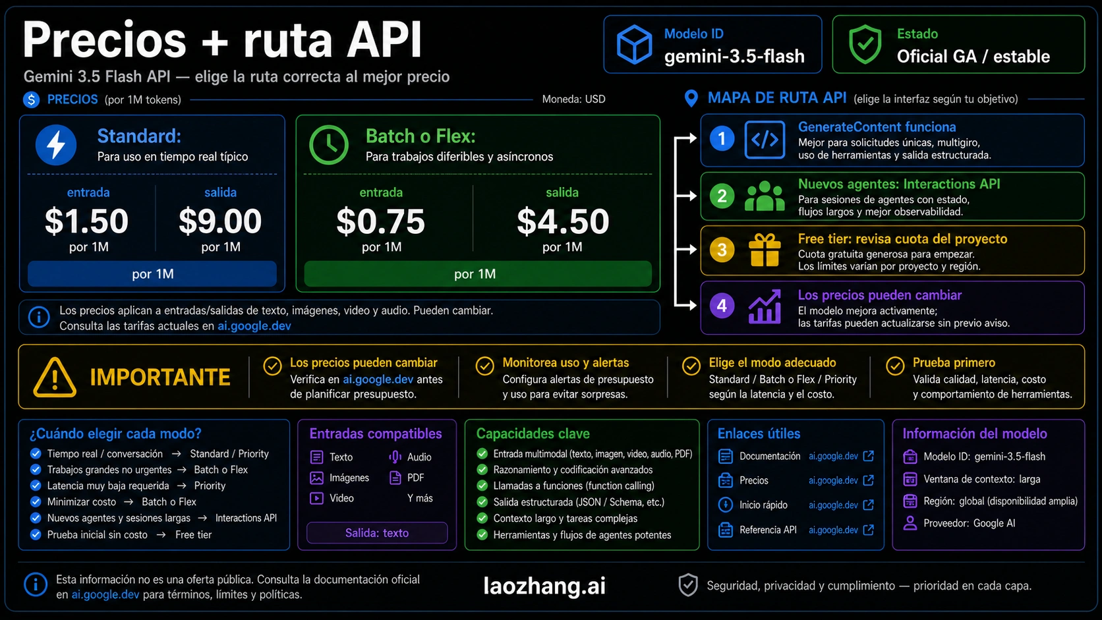Click the Proveedor person icon

click(910, 523)
